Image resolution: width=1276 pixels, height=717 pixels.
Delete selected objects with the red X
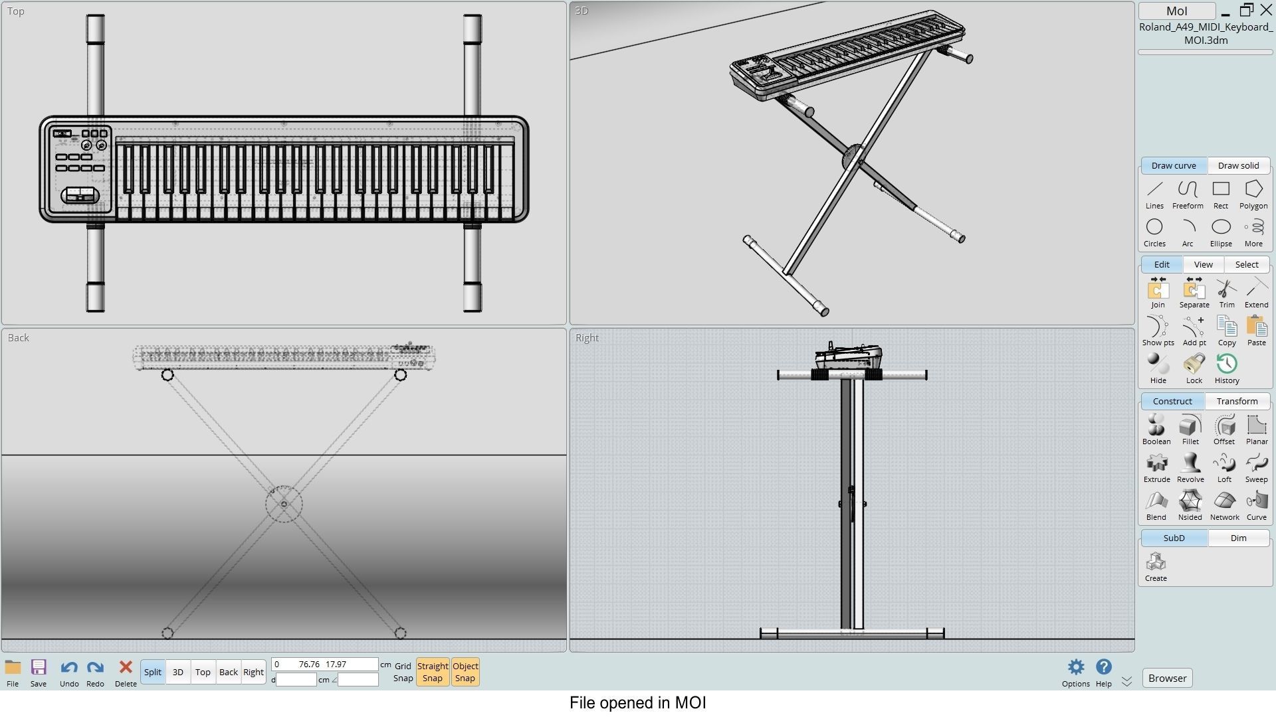pyautogui.click(x=126, y=673)
